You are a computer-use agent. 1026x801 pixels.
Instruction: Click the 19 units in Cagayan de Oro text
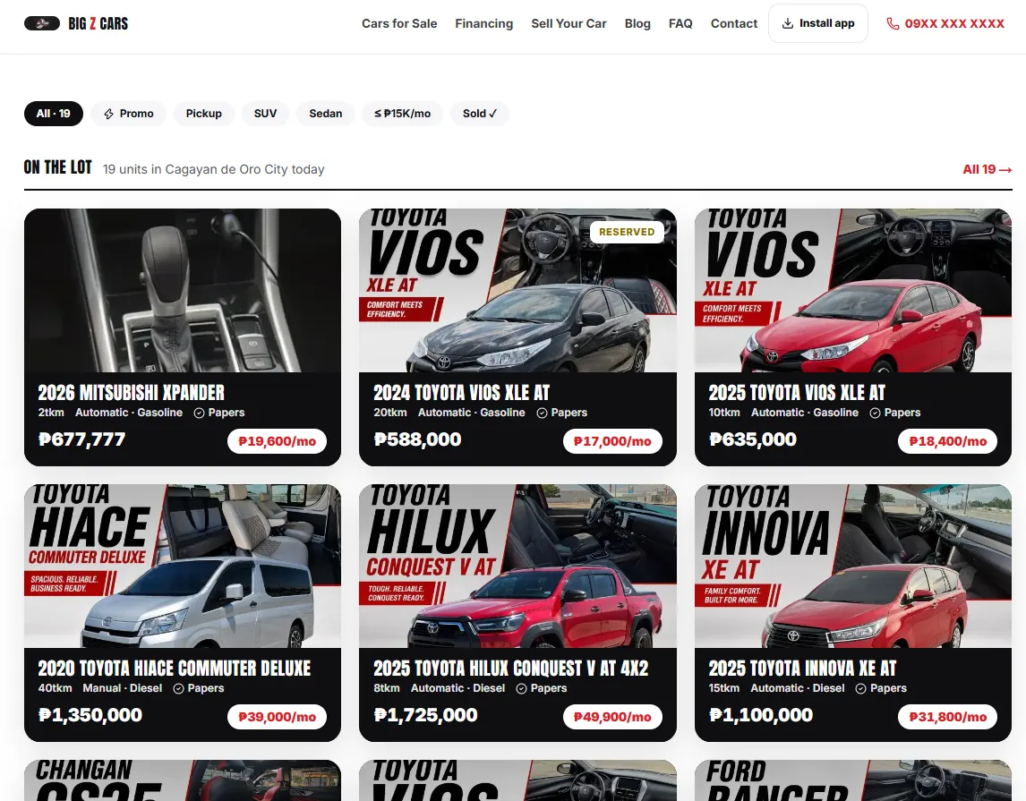213,169
